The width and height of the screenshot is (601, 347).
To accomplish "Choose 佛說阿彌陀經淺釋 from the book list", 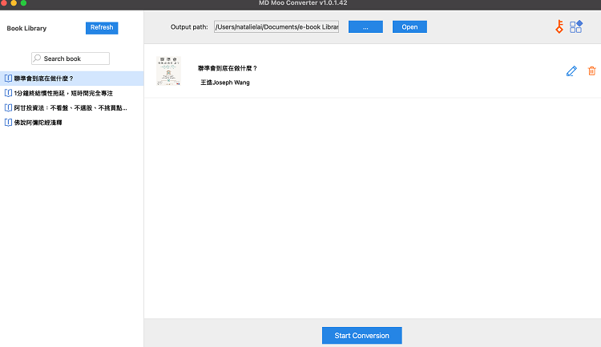I will (x=43, y=123).
